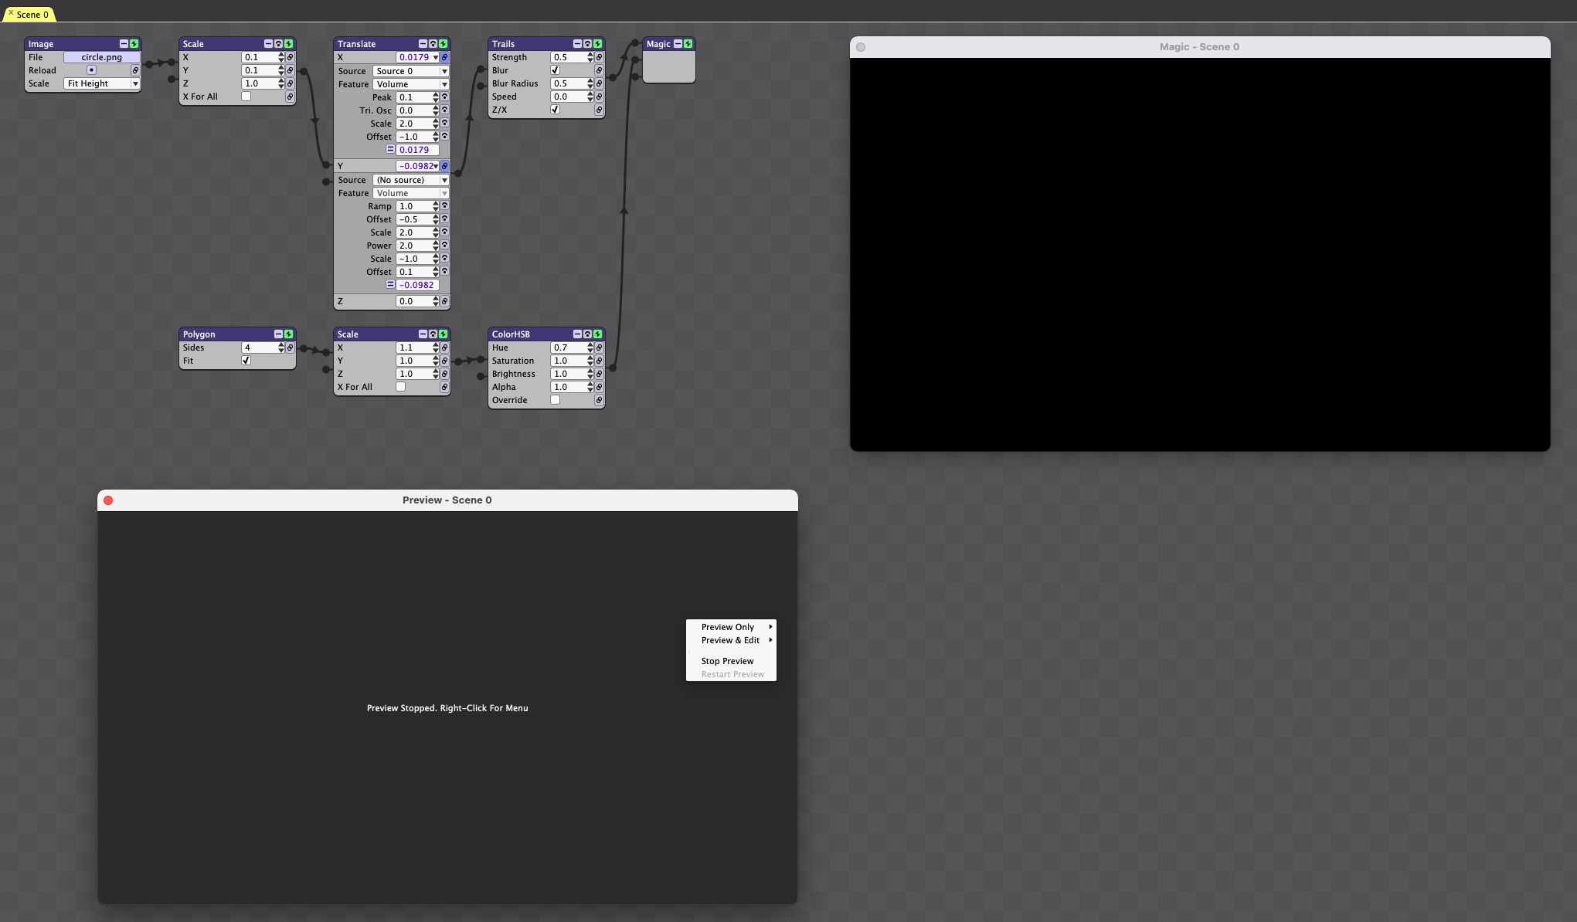Click Z value field in Scale with X 0.1
The height and width of the screenshot is (922, 1577).
[260, 83]
